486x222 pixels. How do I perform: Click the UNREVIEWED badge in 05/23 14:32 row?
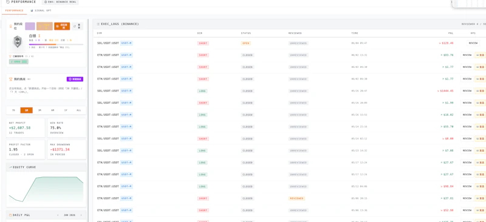[x=298, y=150]
